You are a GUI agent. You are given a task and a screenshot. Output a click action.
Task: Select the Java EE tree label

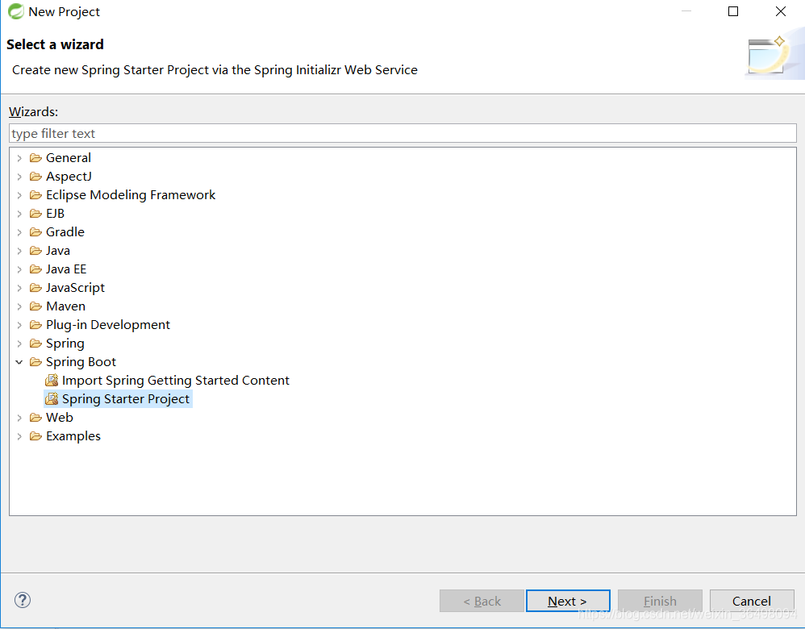tap(66, 269)
